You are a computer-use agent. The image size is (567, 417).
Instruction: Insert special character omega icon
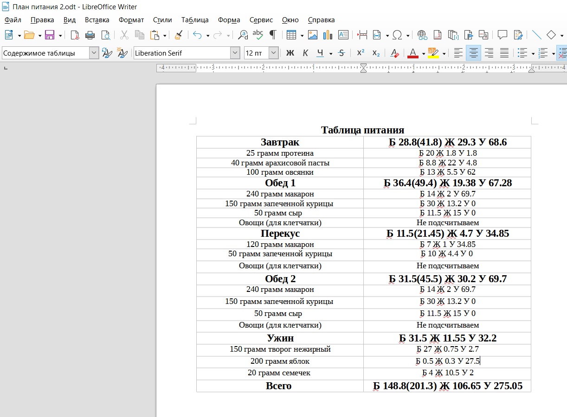pos(397,35)
